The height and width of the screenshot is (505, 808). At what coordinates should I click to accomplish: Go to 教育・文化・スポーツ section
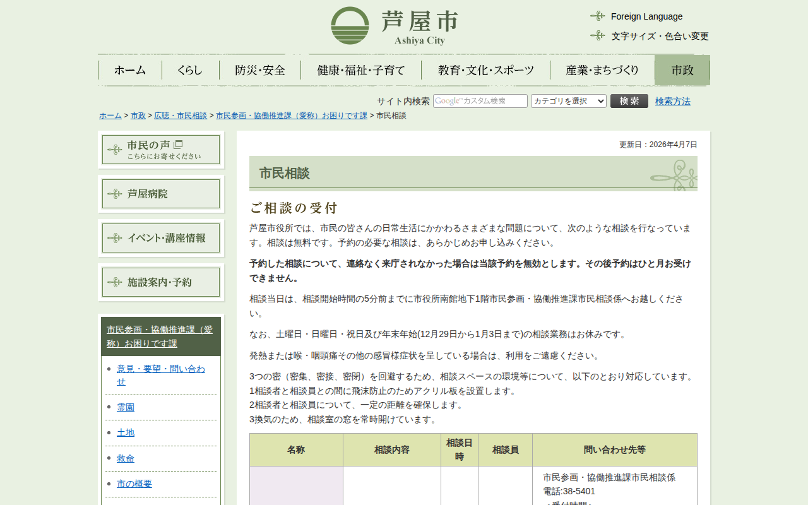(x=485, y=70)
